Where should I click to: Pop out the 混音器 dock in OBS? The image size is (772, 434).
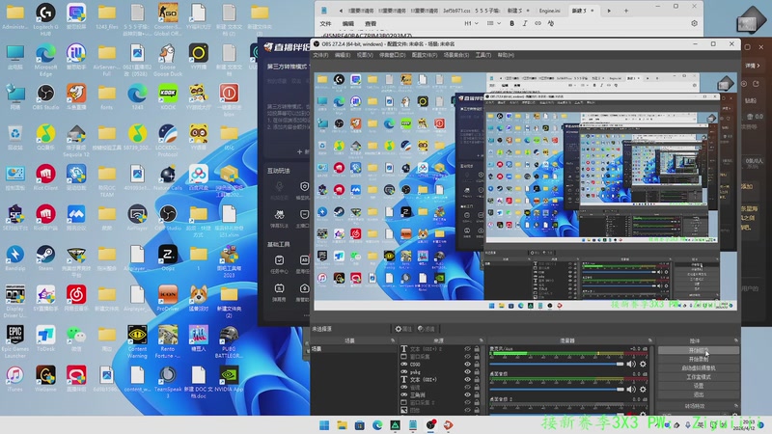click(650, 340)
